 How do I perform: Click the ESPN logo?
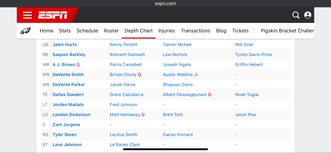tap(53, 15)
